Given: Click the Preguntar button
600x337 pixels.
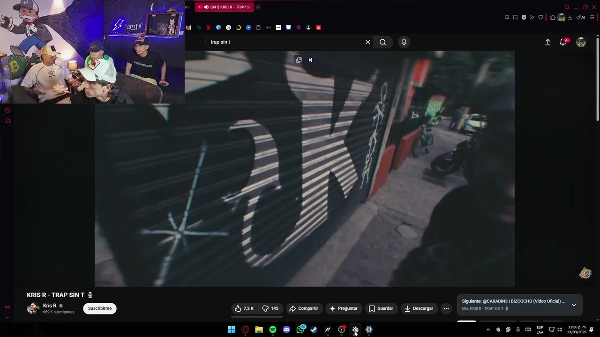Looking at the screenshot, I should pos(343,308).
